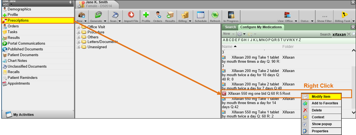Open Portal Communications in the sidebar
This screenshot has width=356, height=135.
38,43
